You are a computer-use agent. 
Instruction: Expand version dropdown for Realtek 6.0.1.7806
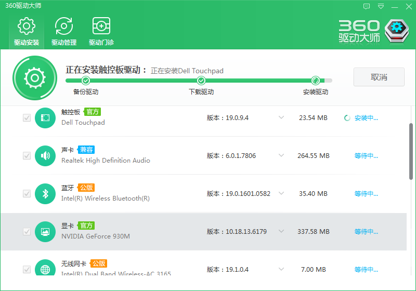pyautogui.click(x=281, y=155)
